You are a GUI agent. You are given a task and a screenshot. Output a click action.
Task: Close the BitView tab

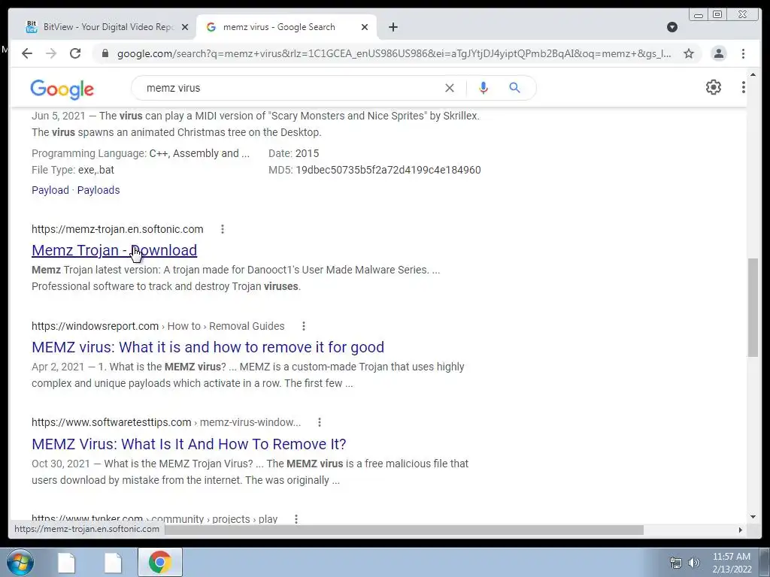coord(185,27)
